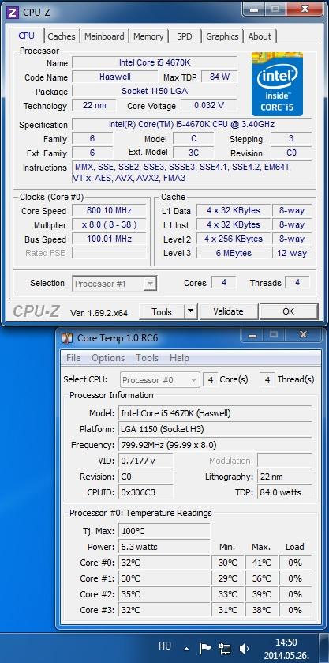
Task: Minimize the CPU-Z window
Action: pyautogui.click(x=254, y=9)
